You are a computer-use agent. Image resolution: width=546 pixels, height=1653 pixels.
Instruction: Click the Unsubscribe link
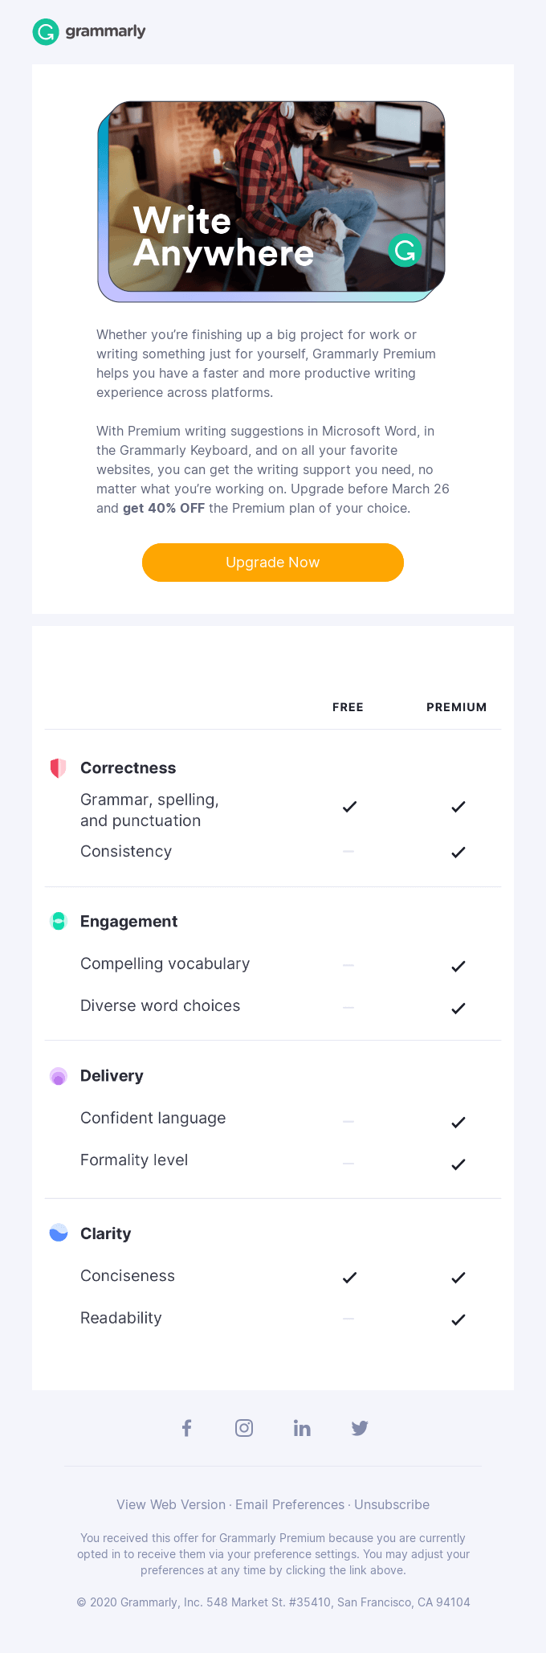(392, 1504)
